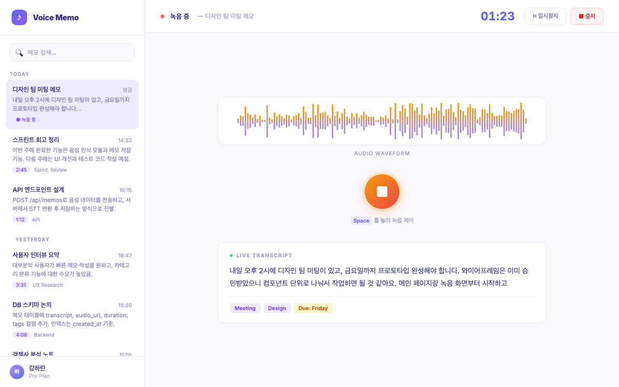Click the red recording dot next to 녹음 중
The width and height of the screenshot is (619, 387).
pos(162,16)
